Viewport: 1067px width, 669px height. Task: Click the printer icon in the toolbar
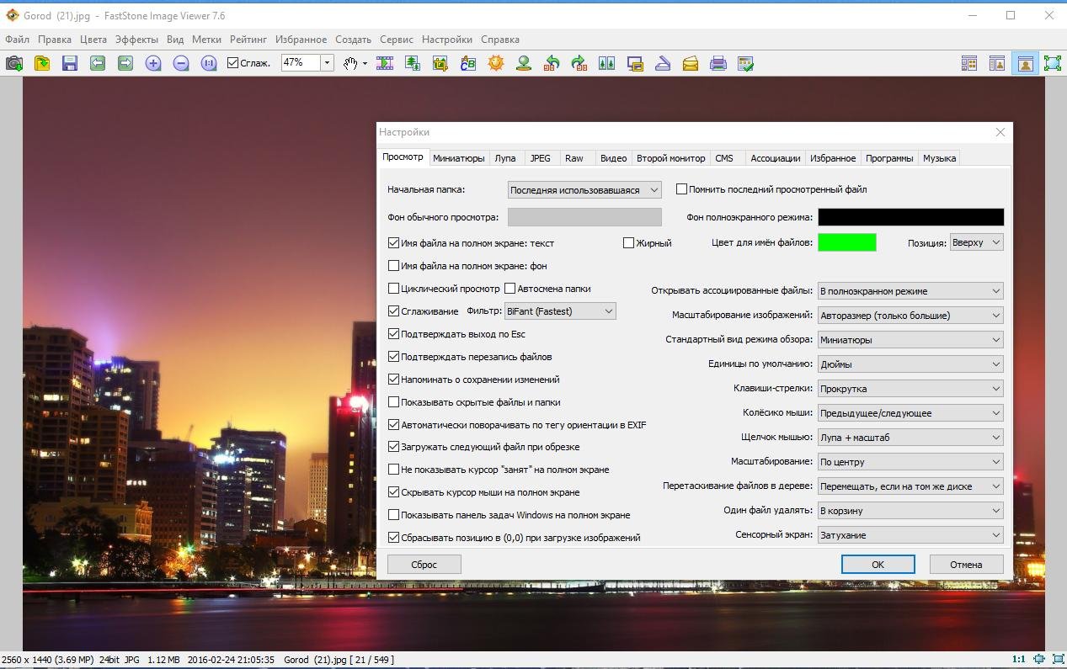pos(718,63)
